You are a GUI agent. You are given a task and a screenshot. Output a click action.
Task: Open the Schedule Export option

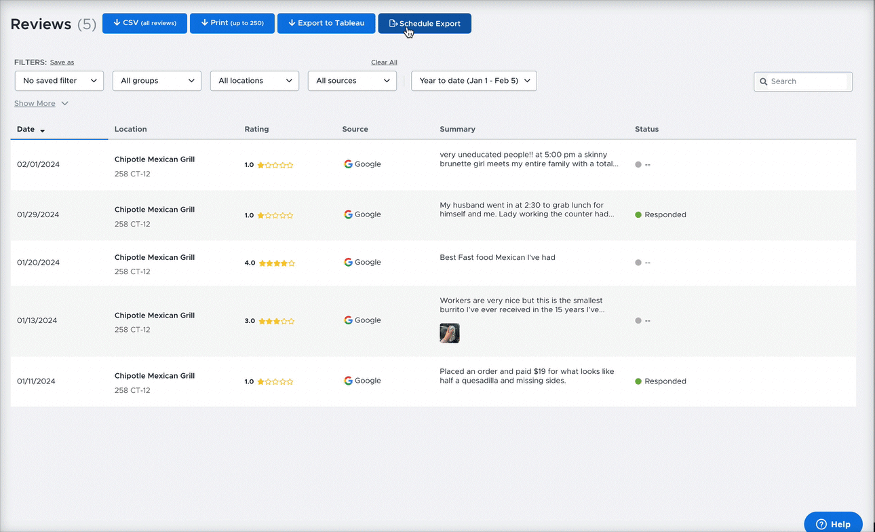pyautogui.click(x=425, y=23)
